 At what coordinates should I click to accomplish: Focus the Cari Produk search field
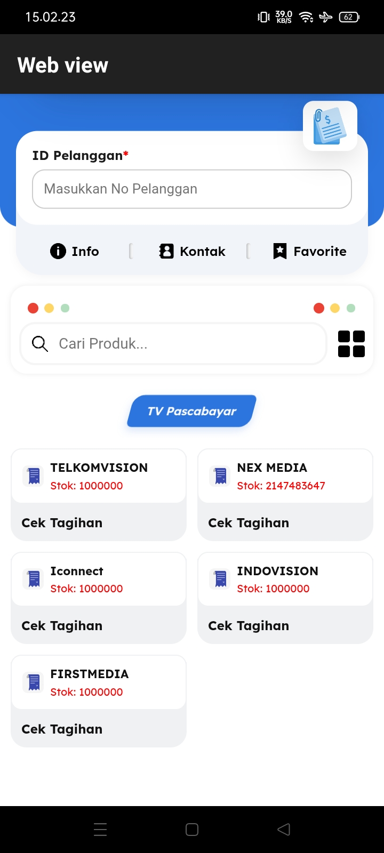(x=173, y=344)
